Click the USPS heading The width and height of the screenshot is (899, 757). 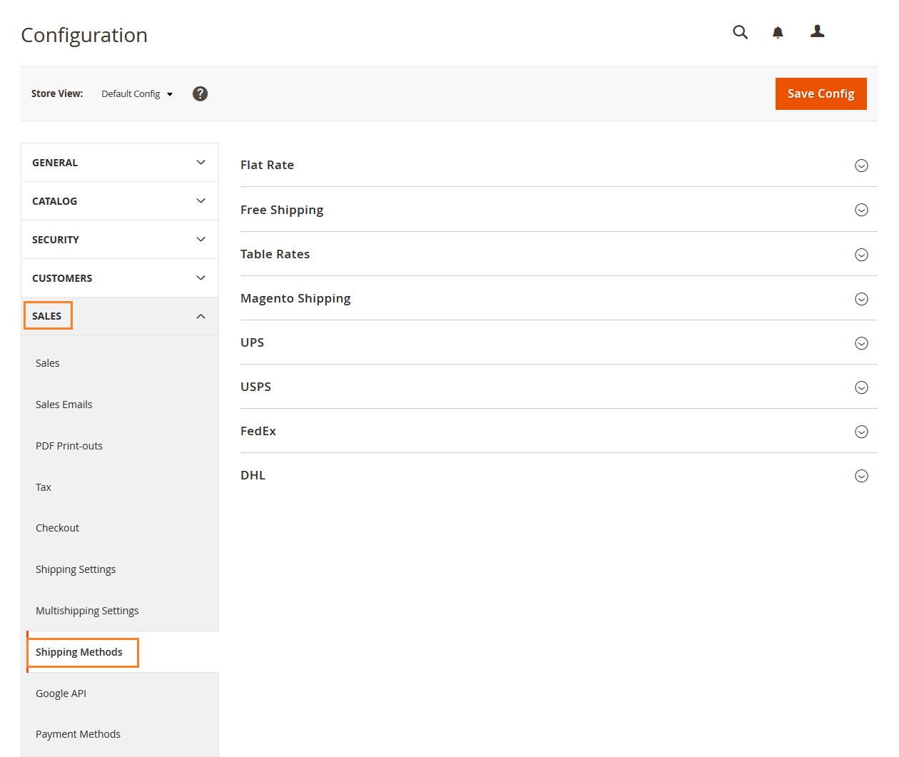[x=255, y=387]
